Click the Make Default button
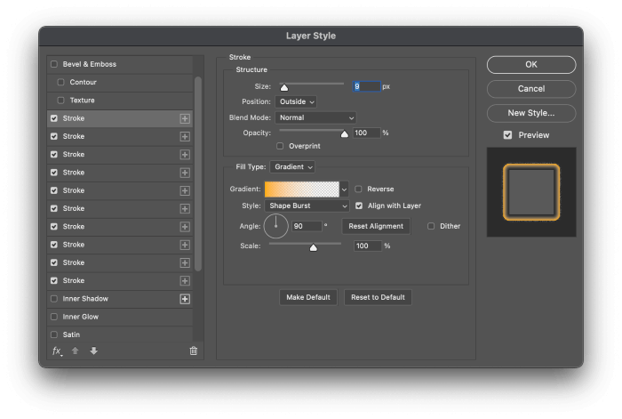The width and height of the screenshot is (622, 419). [308, 297]
